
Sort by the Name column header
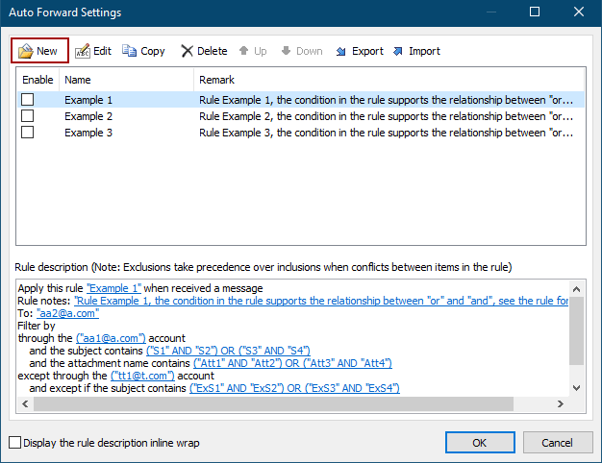[x=126, y=80]
